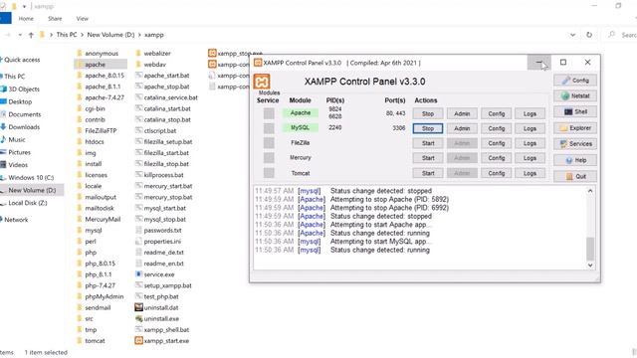Viewport: 637px width, 358px height.
Task: Open the Config button with wrench icon
Action: (x=575, y=81)
